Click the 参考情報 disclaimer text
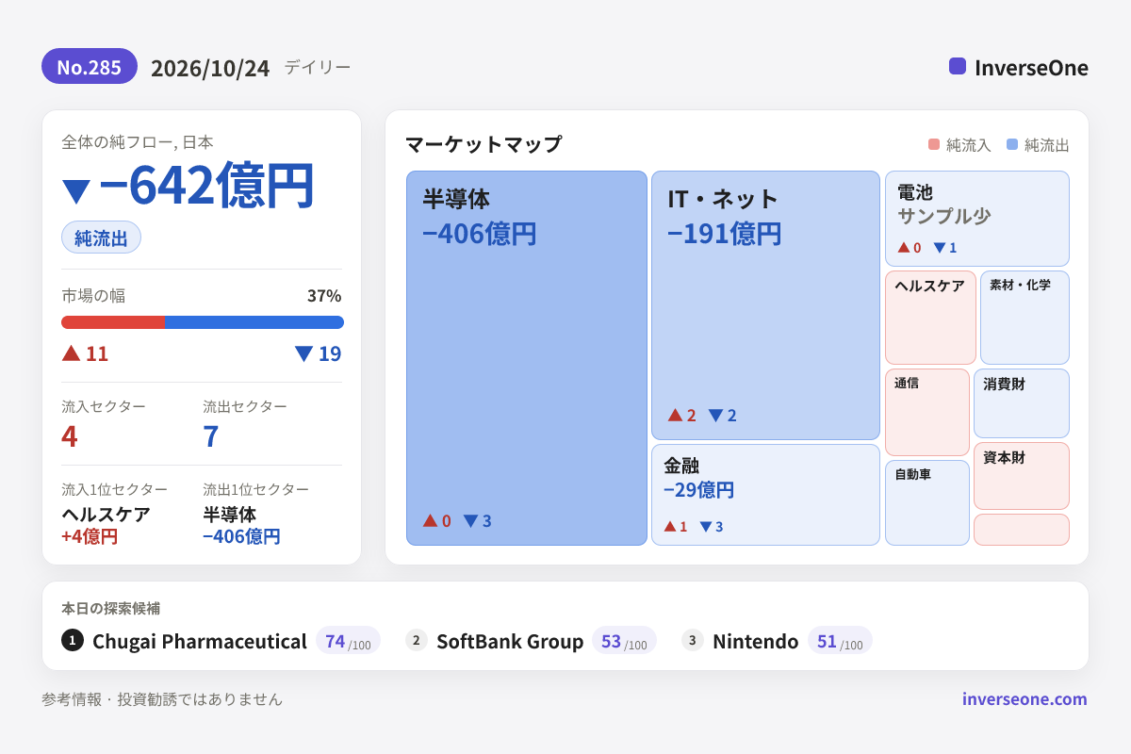Image resolution: width=1131 pixels, height=754 pixels. [x=162, y=699]
